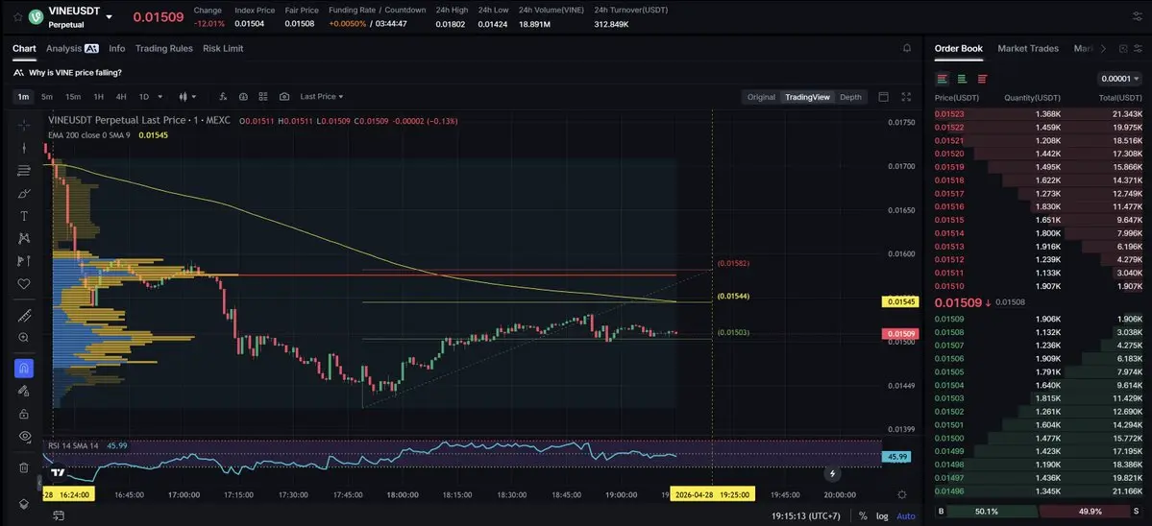Open the Last Price dropdown
Viewport: 1152px width, 526px height.
[322, 96]
